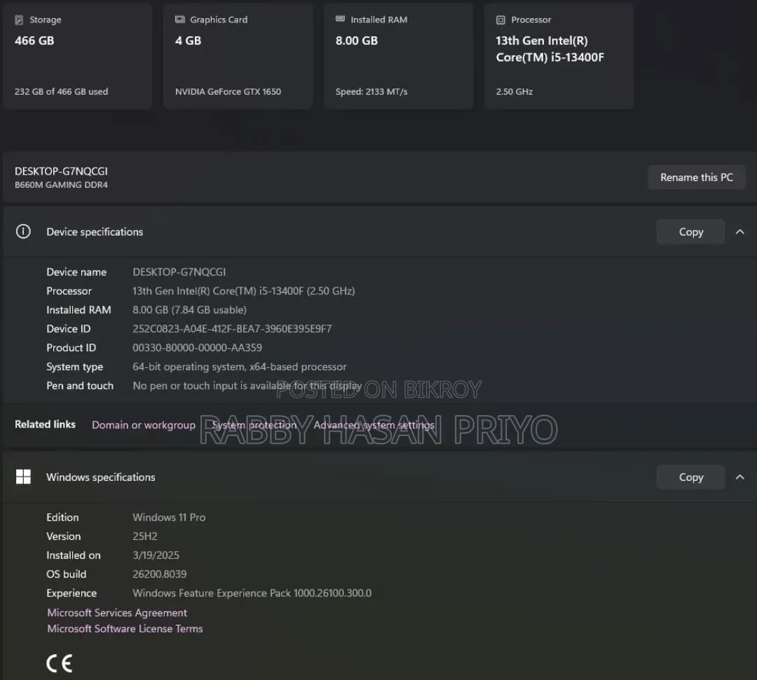The height and width of the screenshot is (680, 757).
Task: Click the Related links label
Action: (x=45, y=424)
